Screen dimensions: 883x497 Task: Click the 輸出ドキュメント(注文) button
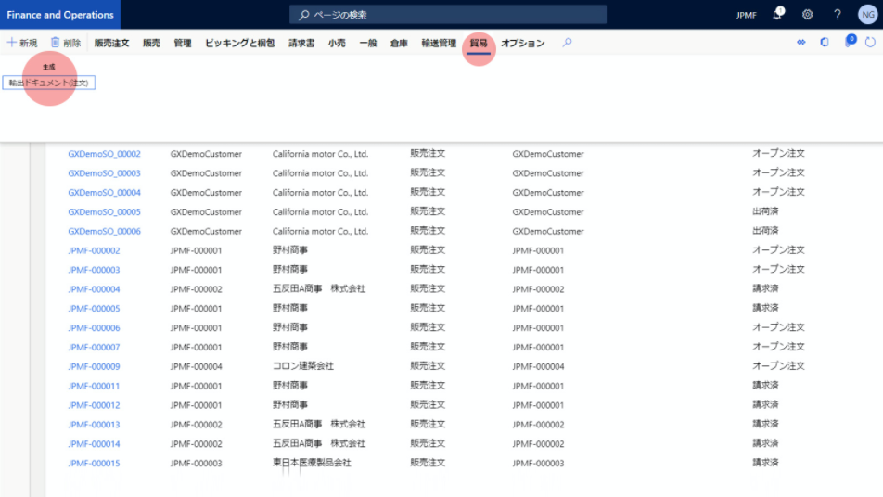pyautogui.click(x=49, y=83)
